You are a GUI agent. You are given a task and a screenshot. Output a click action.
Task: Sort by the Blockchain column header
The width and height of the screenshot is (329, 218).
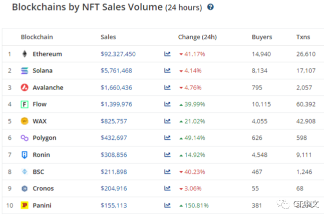point(37,37)
